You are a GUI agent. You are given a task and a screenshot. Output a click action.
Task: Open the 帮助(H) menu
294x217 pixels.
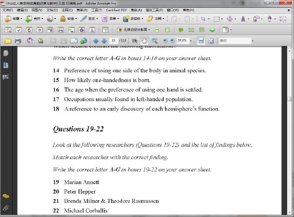pyautogui.click(x=189, y=10)
